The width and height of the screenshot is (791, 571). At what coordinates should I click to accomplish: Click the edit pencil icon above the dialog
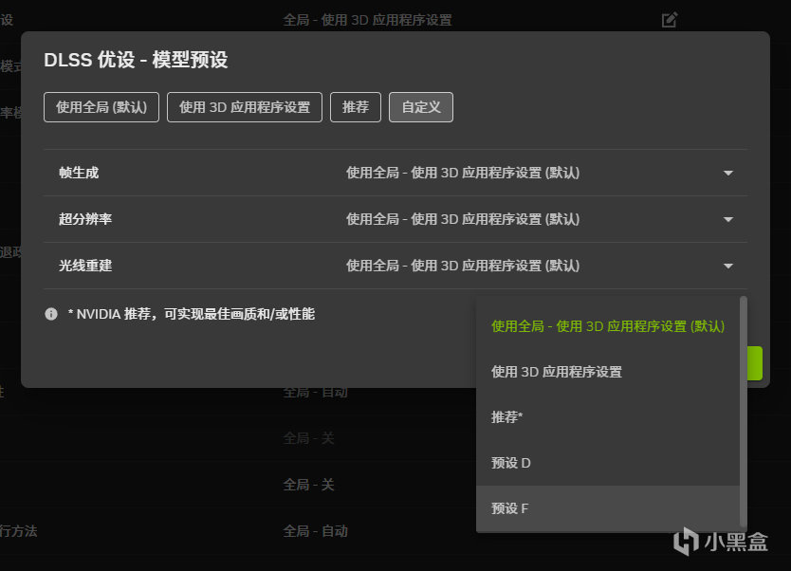[669, 20]
